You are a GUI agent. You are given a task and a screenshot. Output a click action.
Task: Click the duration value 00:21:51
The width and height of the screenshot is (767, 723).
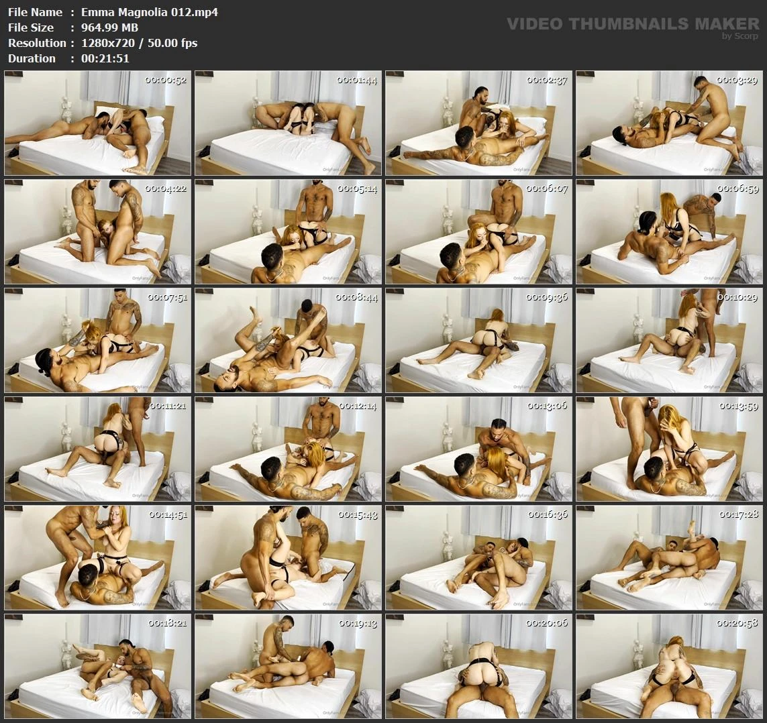pos(105,58)
